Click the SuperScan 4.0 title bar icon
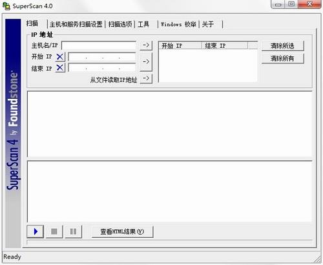323x265 pixels. pyautogui.click(x=6, y=6)
